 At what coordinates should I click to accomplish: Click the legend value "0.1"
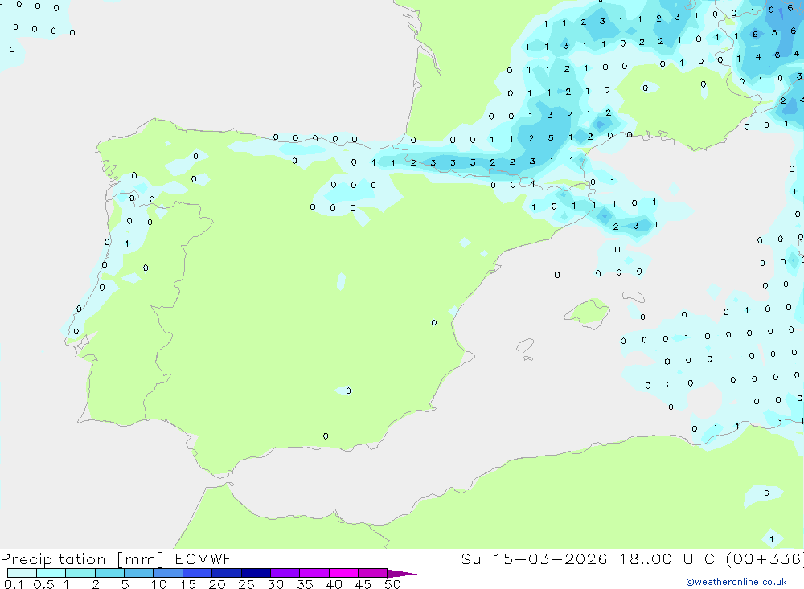click(x=14, y=584)
